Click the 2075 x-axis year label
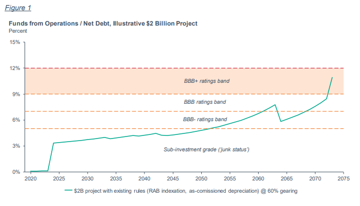The image size is (360, 206). (343, 180)
